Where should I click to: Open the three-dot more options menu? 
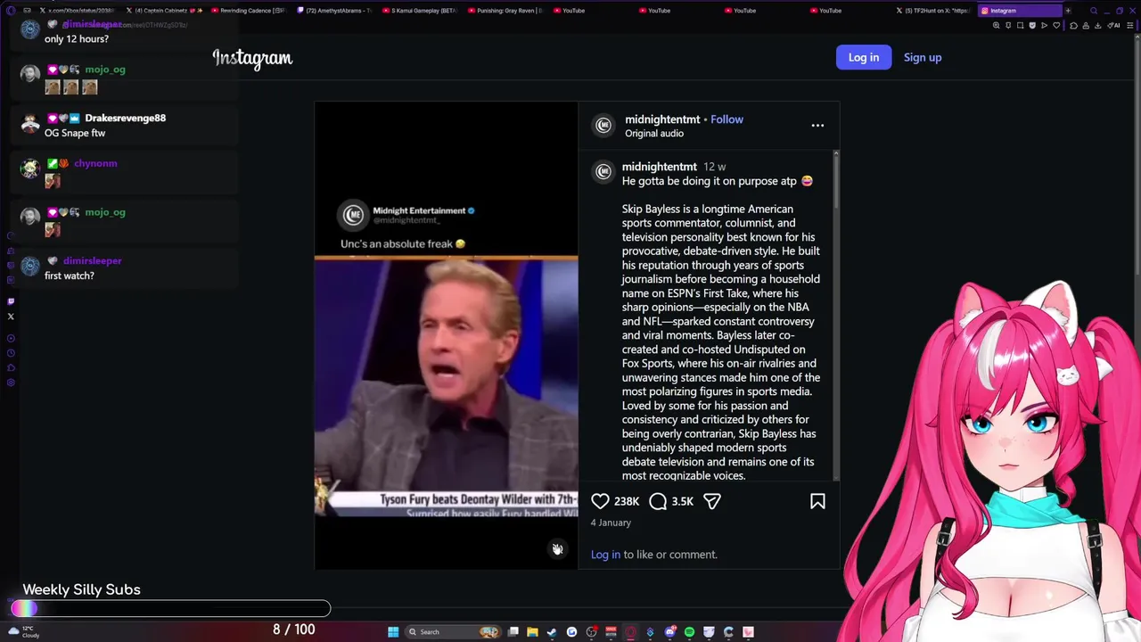[x=817, y=126]
